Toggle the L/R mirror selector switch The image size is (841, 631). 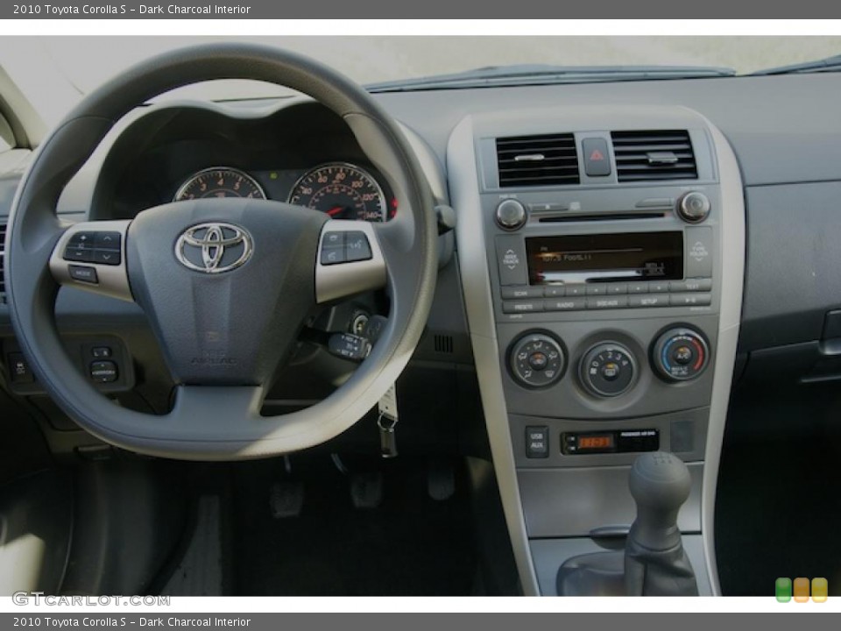tap(101, 352)
